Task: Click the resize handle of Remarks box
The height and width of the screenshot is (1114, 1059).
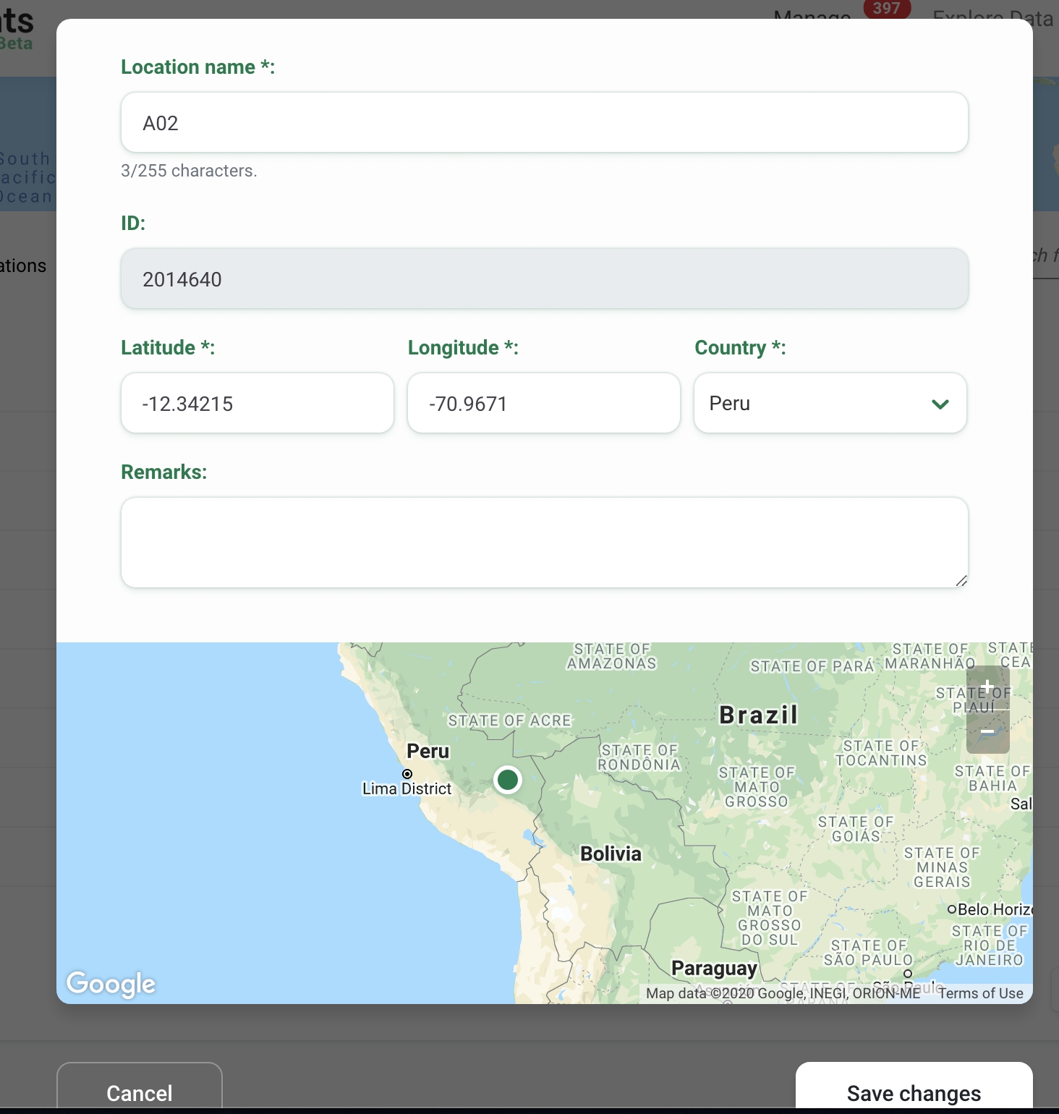Action: point(961,580)
